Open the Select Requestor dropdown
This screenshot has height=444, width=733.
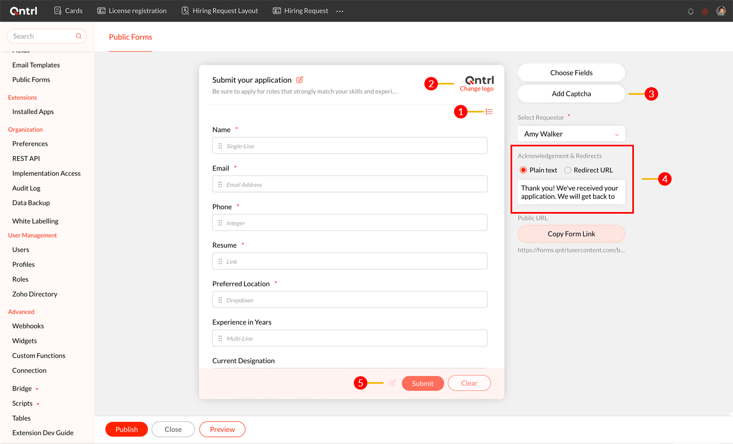click(571, 133)
